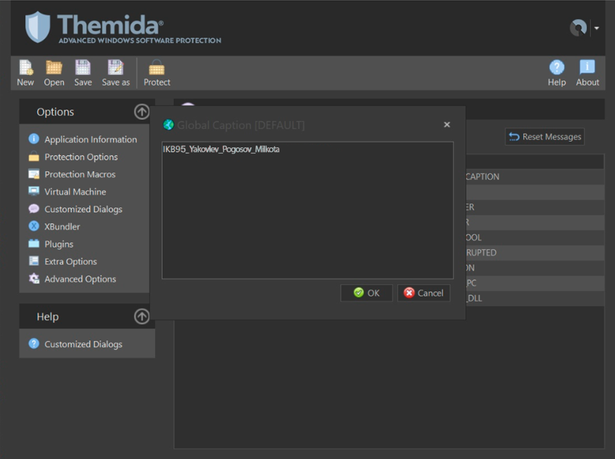
Task: Confirm the caption with OK
Action: point(366,293)
